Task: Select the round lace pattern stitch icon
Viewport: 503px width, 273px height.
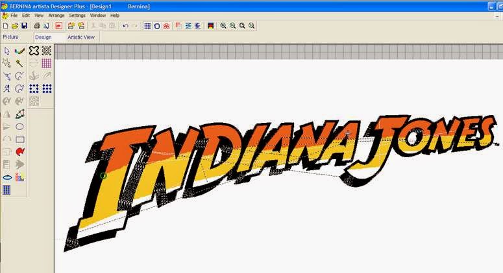Action: (x=47, y=50)
